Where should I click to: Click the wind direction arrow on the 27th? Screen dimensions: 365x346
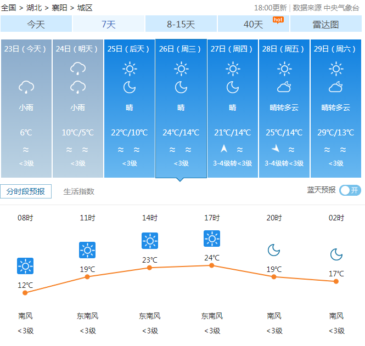[224, 149]
